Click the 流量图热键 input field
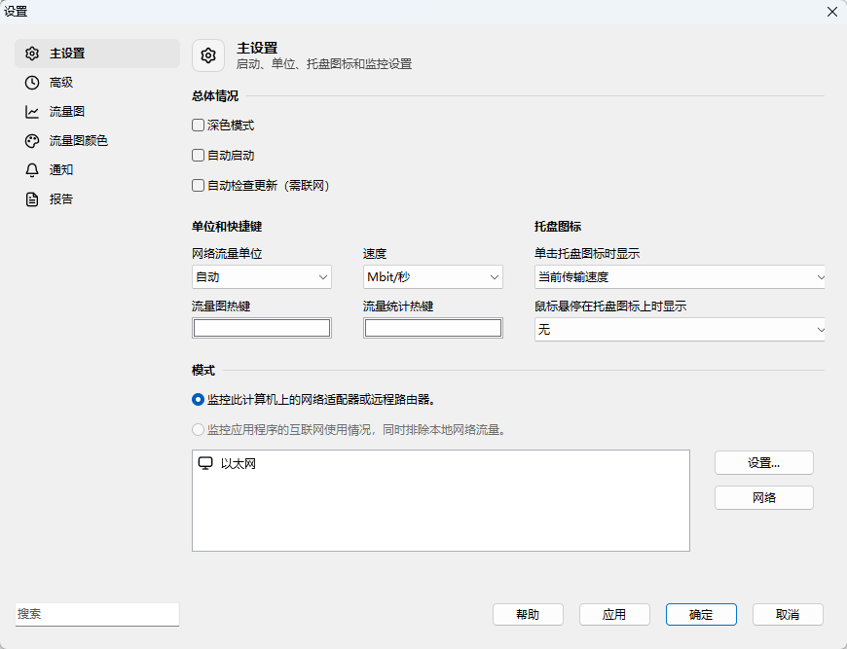The height and width of the screenshot is (649, 847). click(262, 328)
